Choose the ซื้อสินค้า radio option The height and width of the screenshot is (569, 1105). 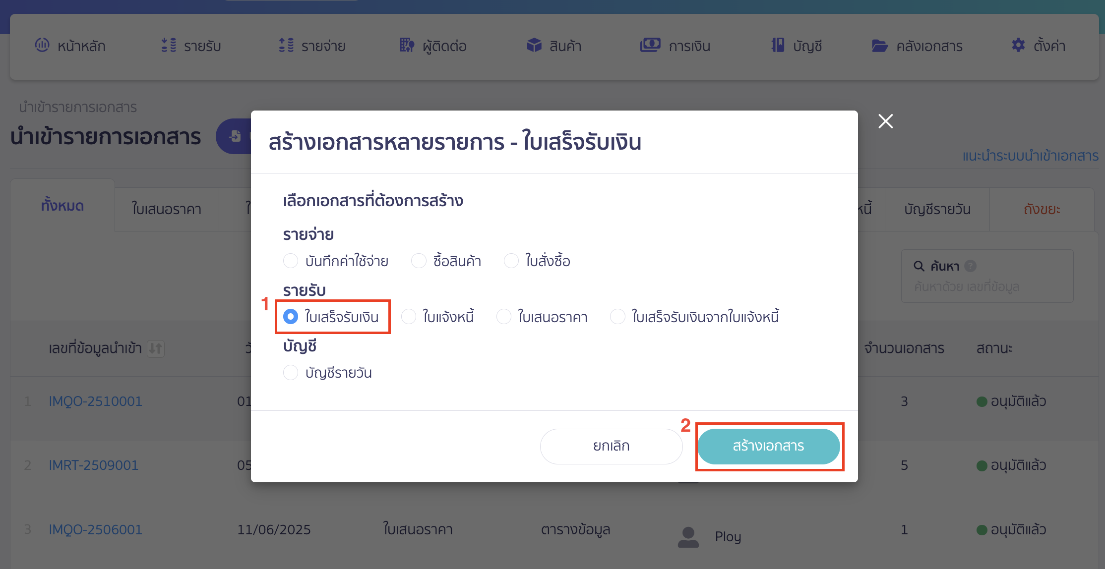419,261
